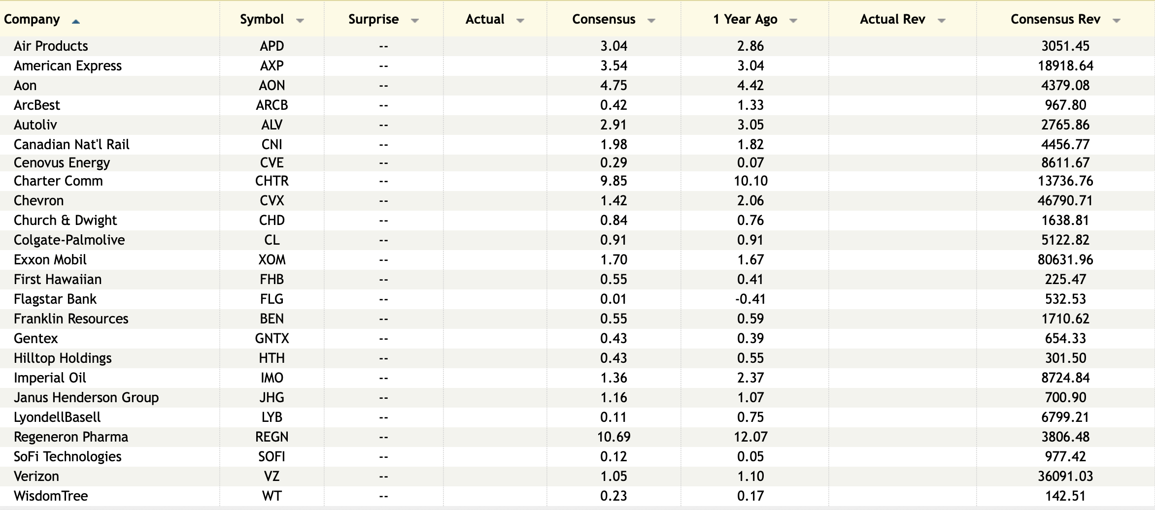The height and width of the screenshot is (510, 1155).
Task: Sort by the Consensus Rev header label
Action: [1055, 19]
